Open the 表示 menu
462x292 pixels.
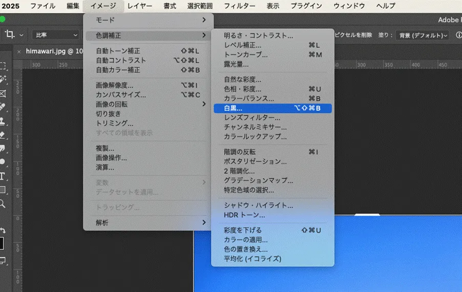(x=273, y=6)
